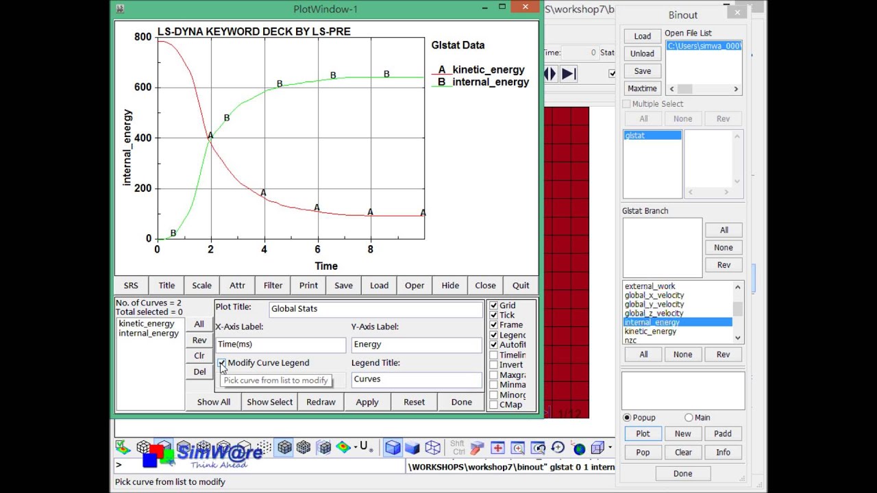Click the X-Axis Label field showing Time(ms)
The height and width of the screenshot is (493, 877).
coord(281,344)
